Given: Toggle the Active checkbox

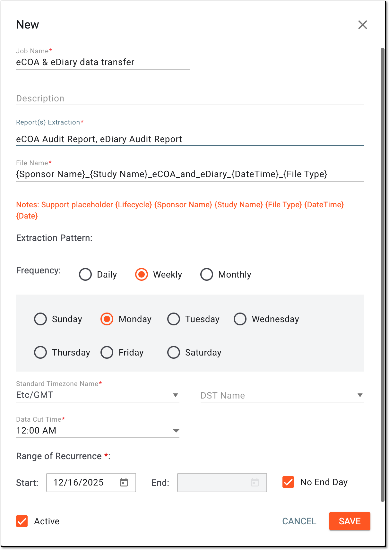Looking at the screenshot, I should coord(22,521).
